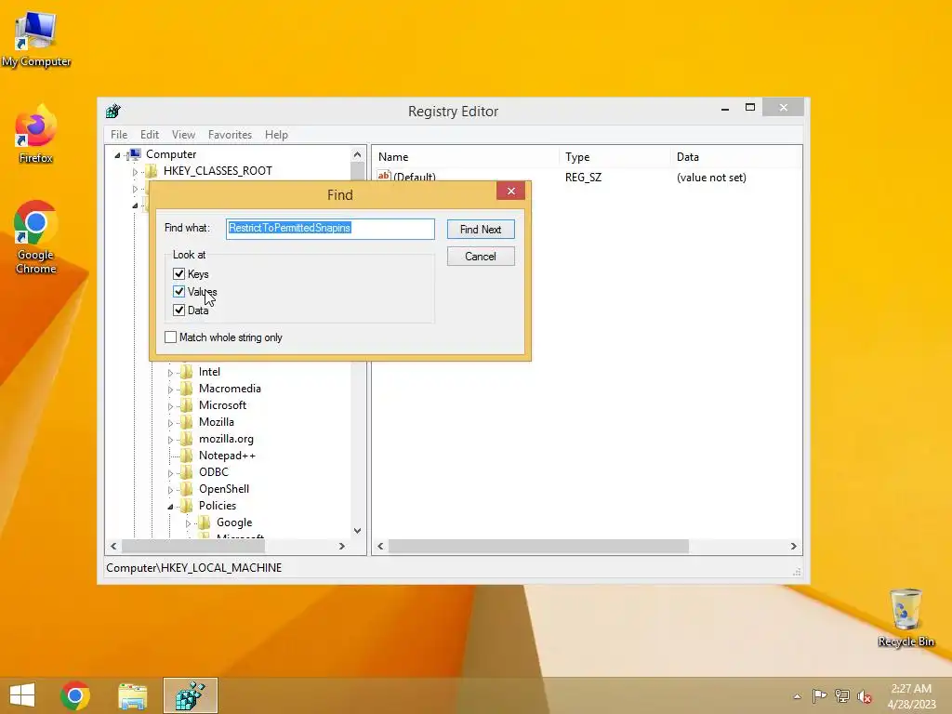Click the Registry Editor title bar icon

pyautogui.click(x=113, y=112)
